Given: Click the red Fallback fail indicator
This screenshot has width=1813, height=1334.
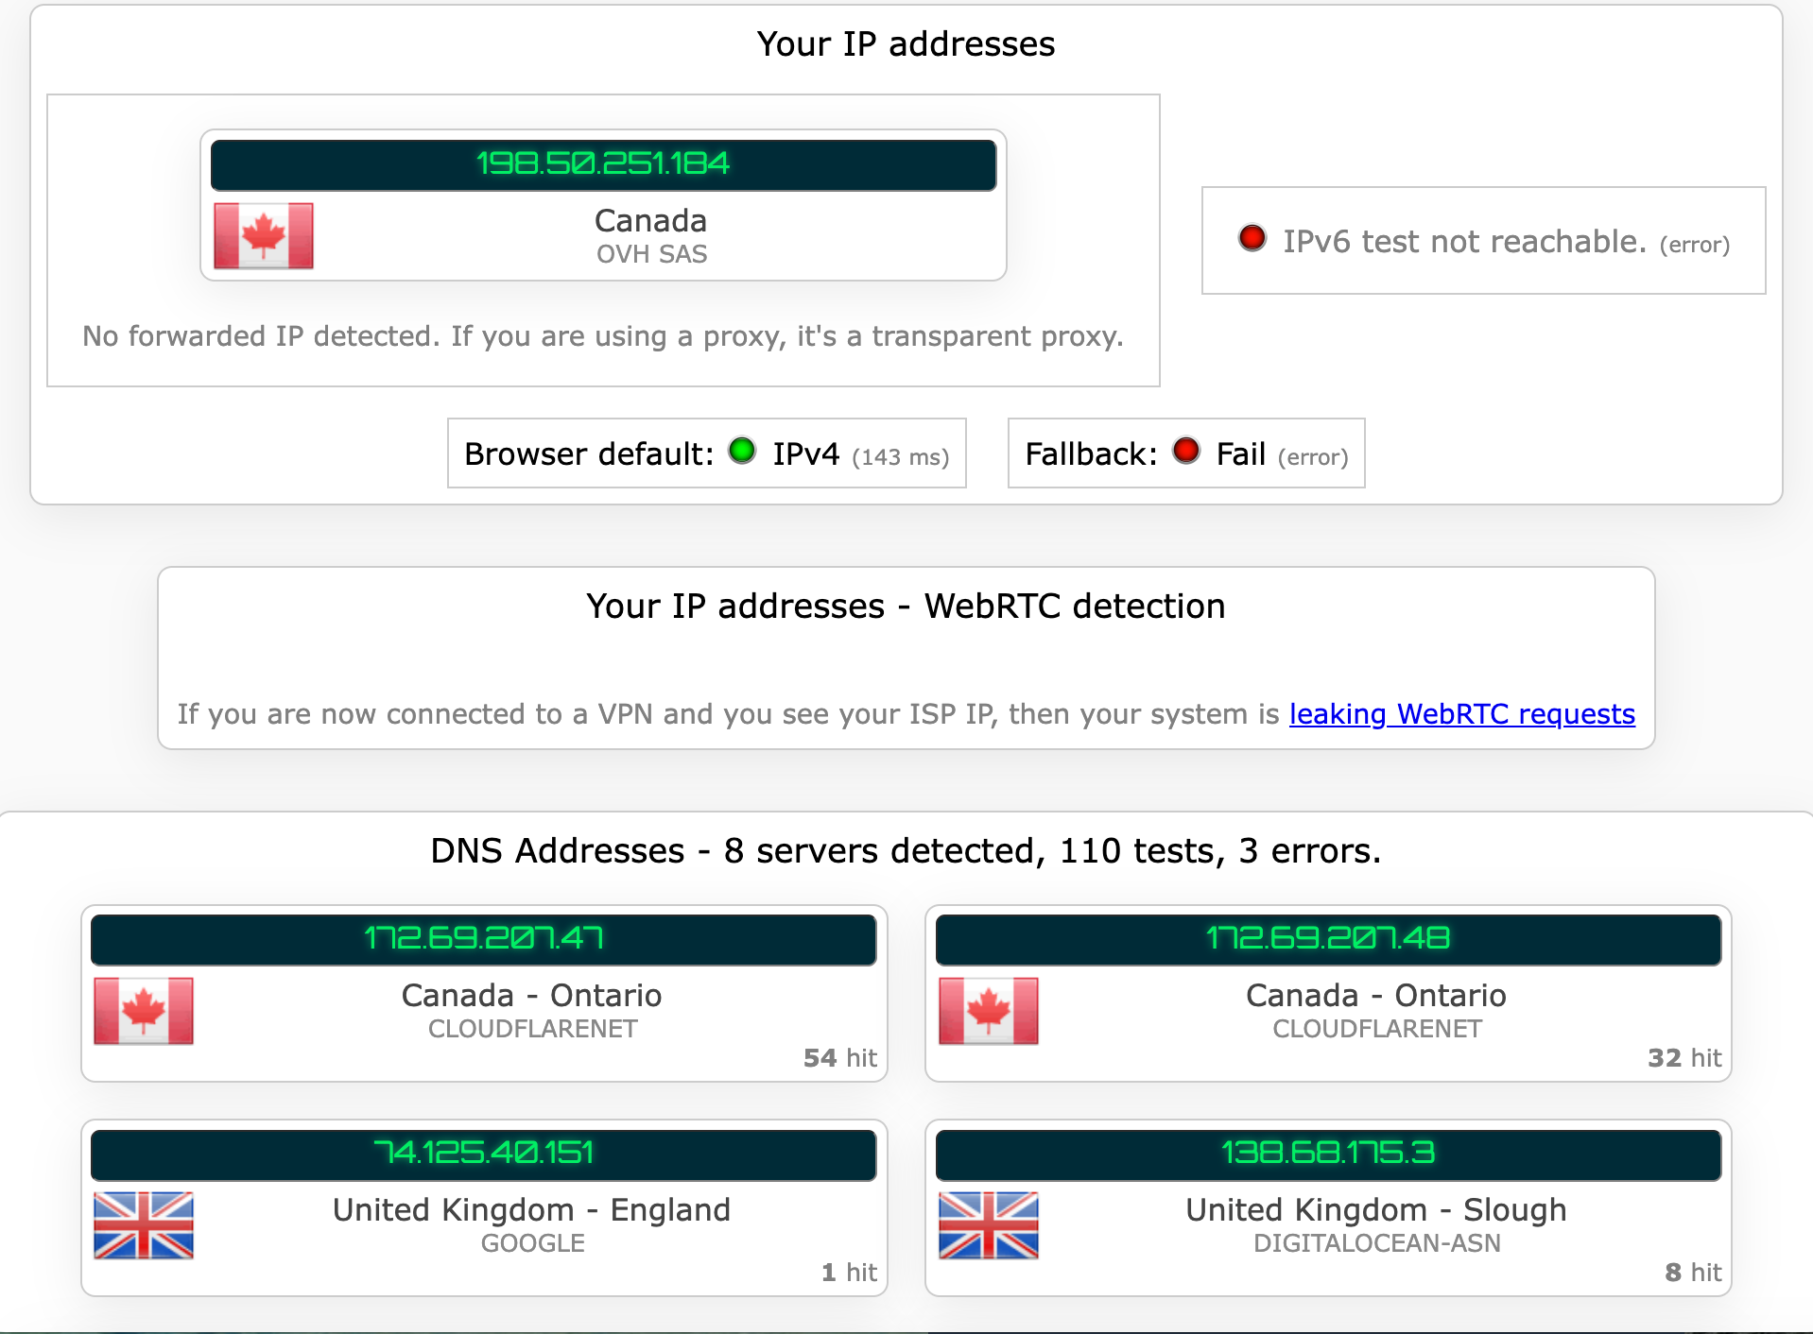Looking at the screenshot, I should (x=1186, y=452).
